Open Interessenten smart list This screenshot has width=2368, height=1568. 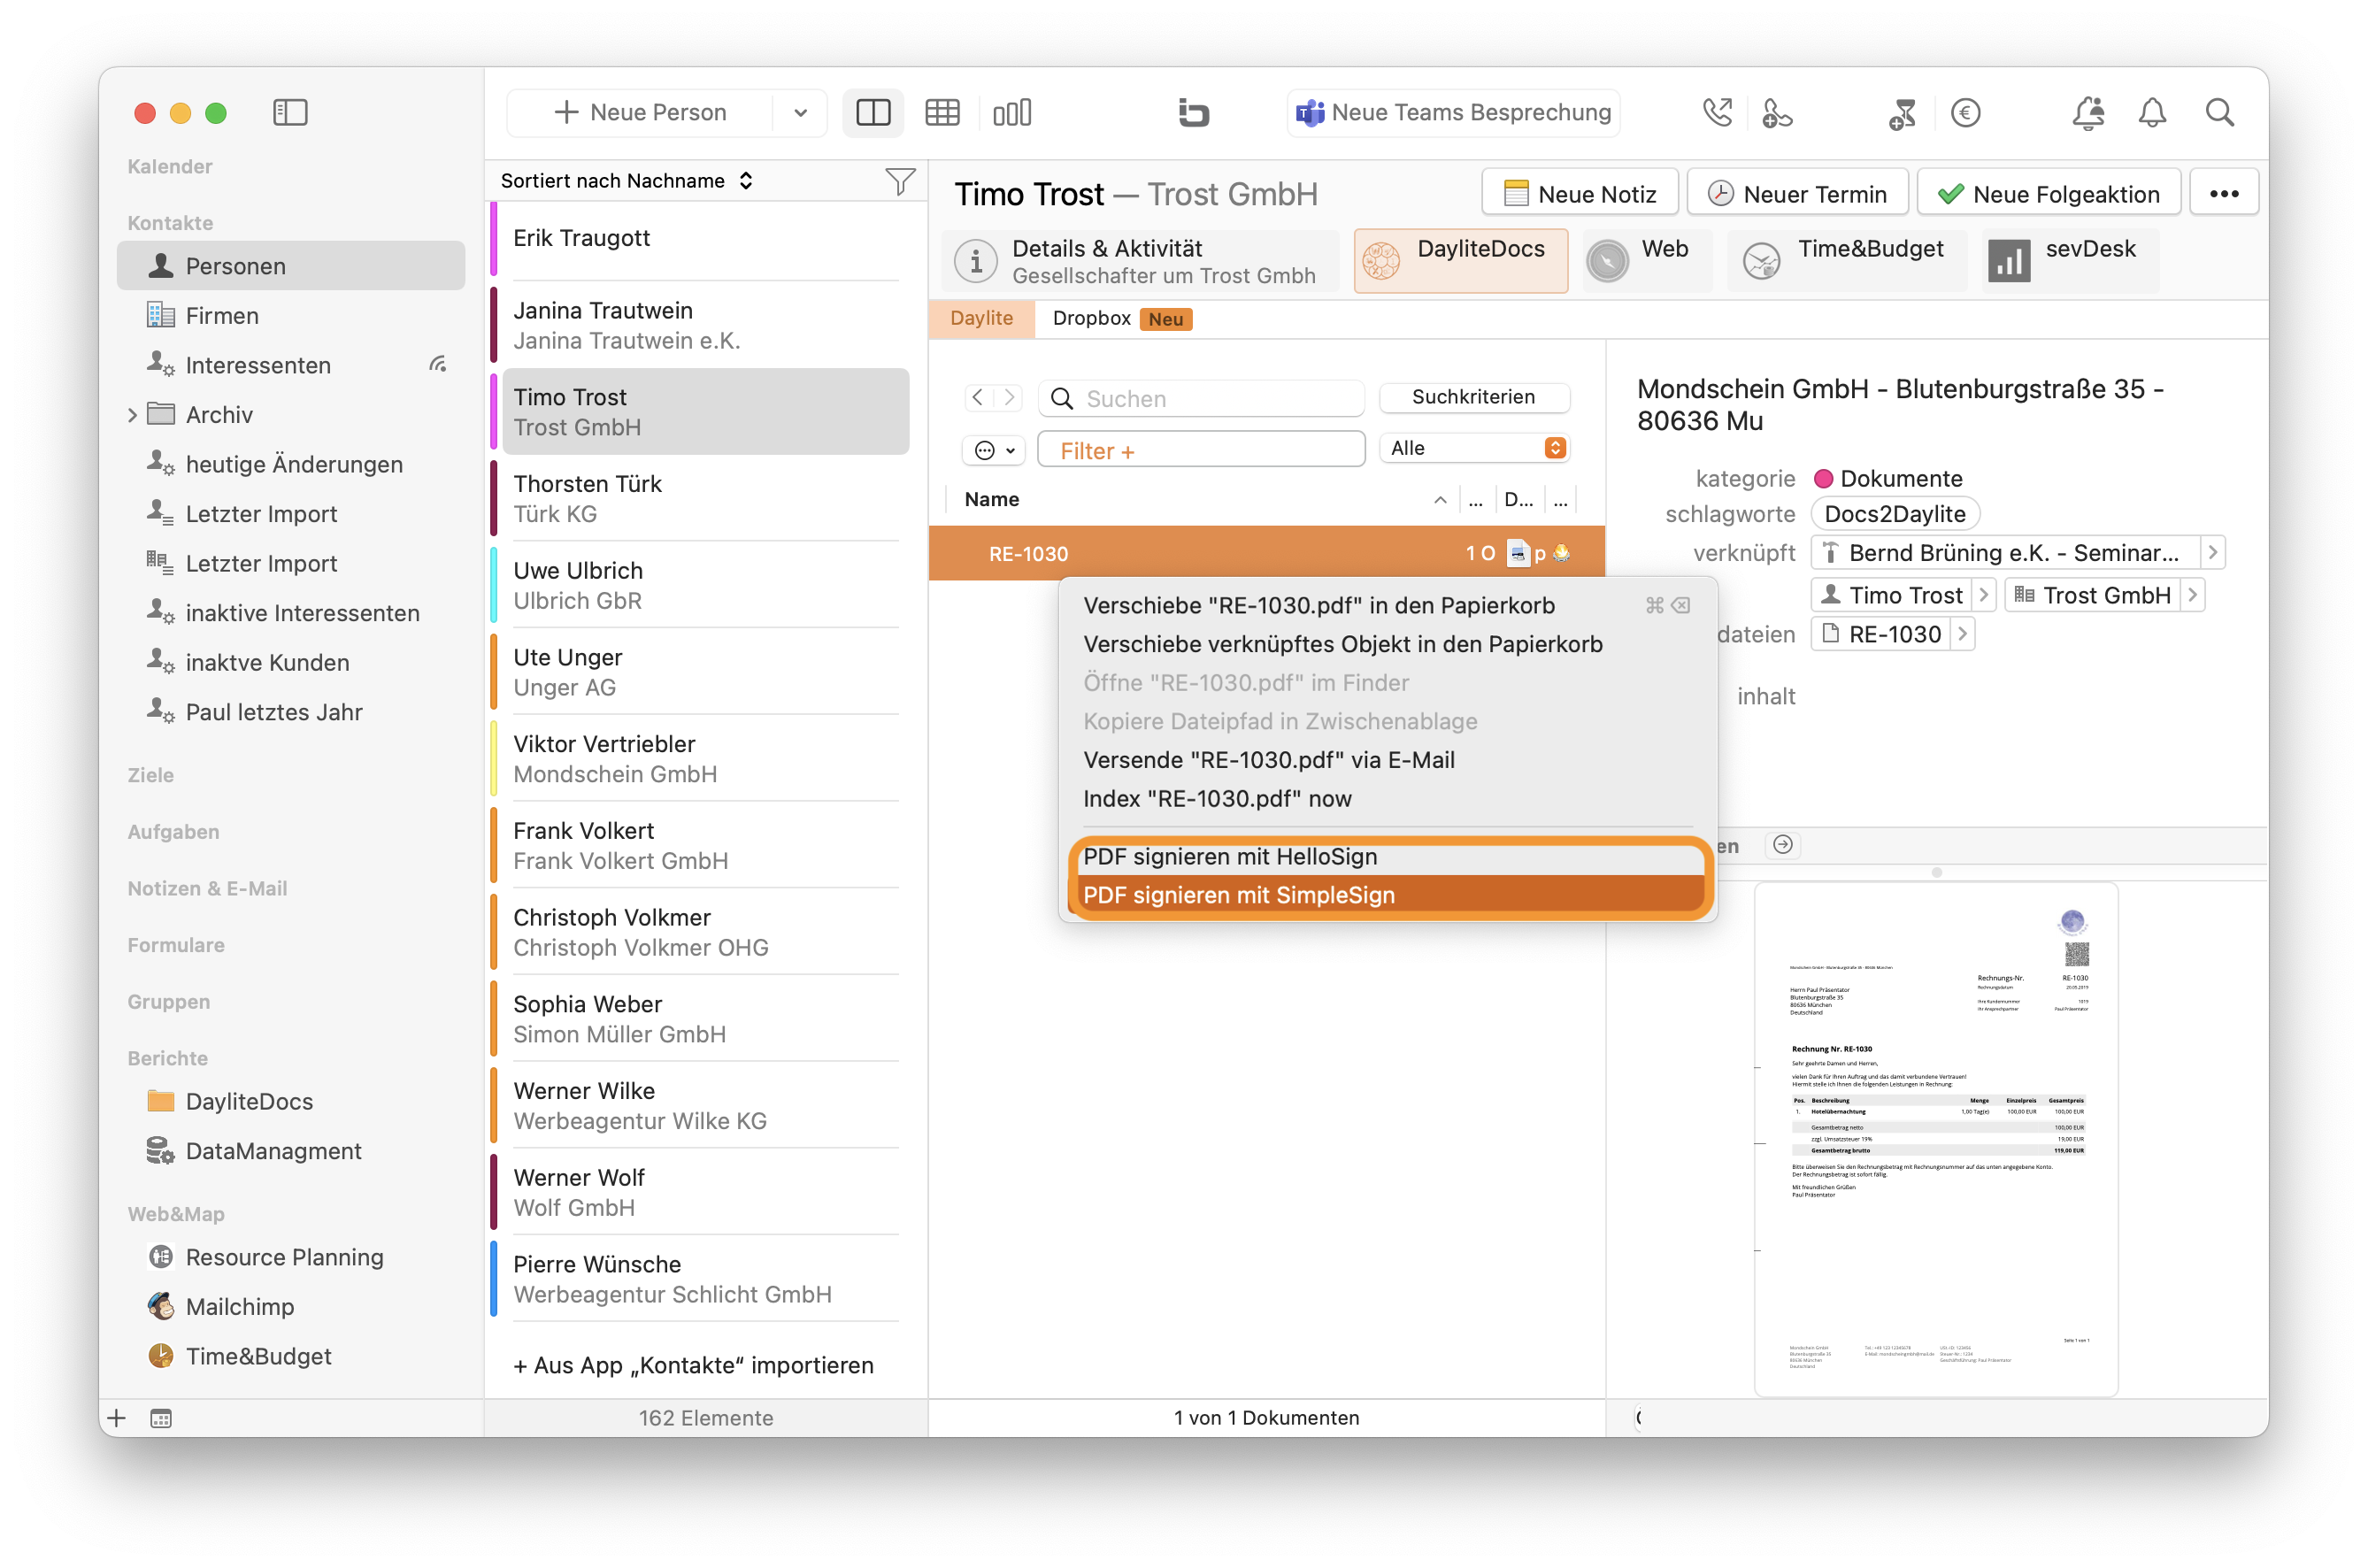291,365
